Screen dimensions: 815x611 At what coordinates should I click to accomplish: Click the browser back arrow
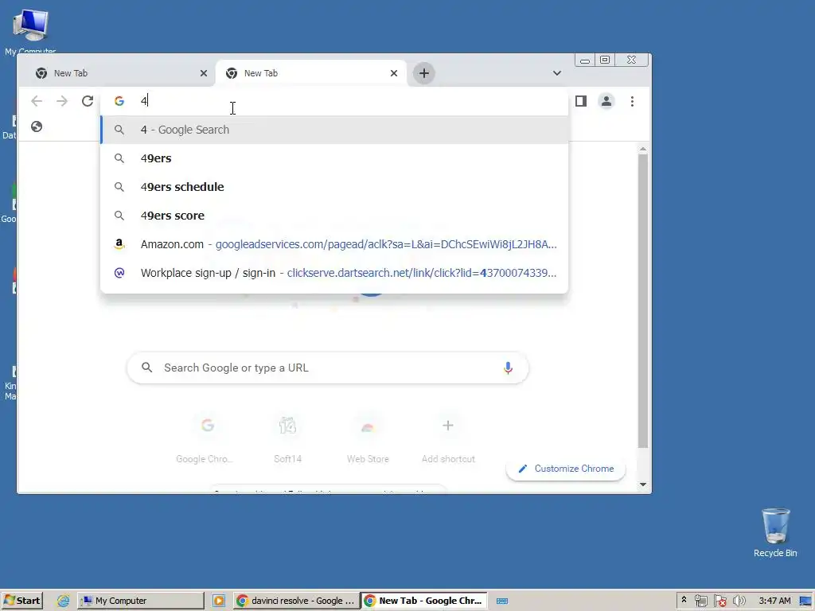coord(37,101)
